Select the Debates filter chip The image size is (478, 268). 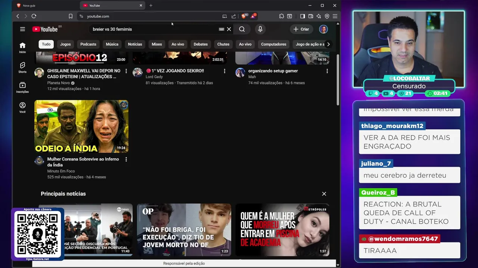(201, 44)
